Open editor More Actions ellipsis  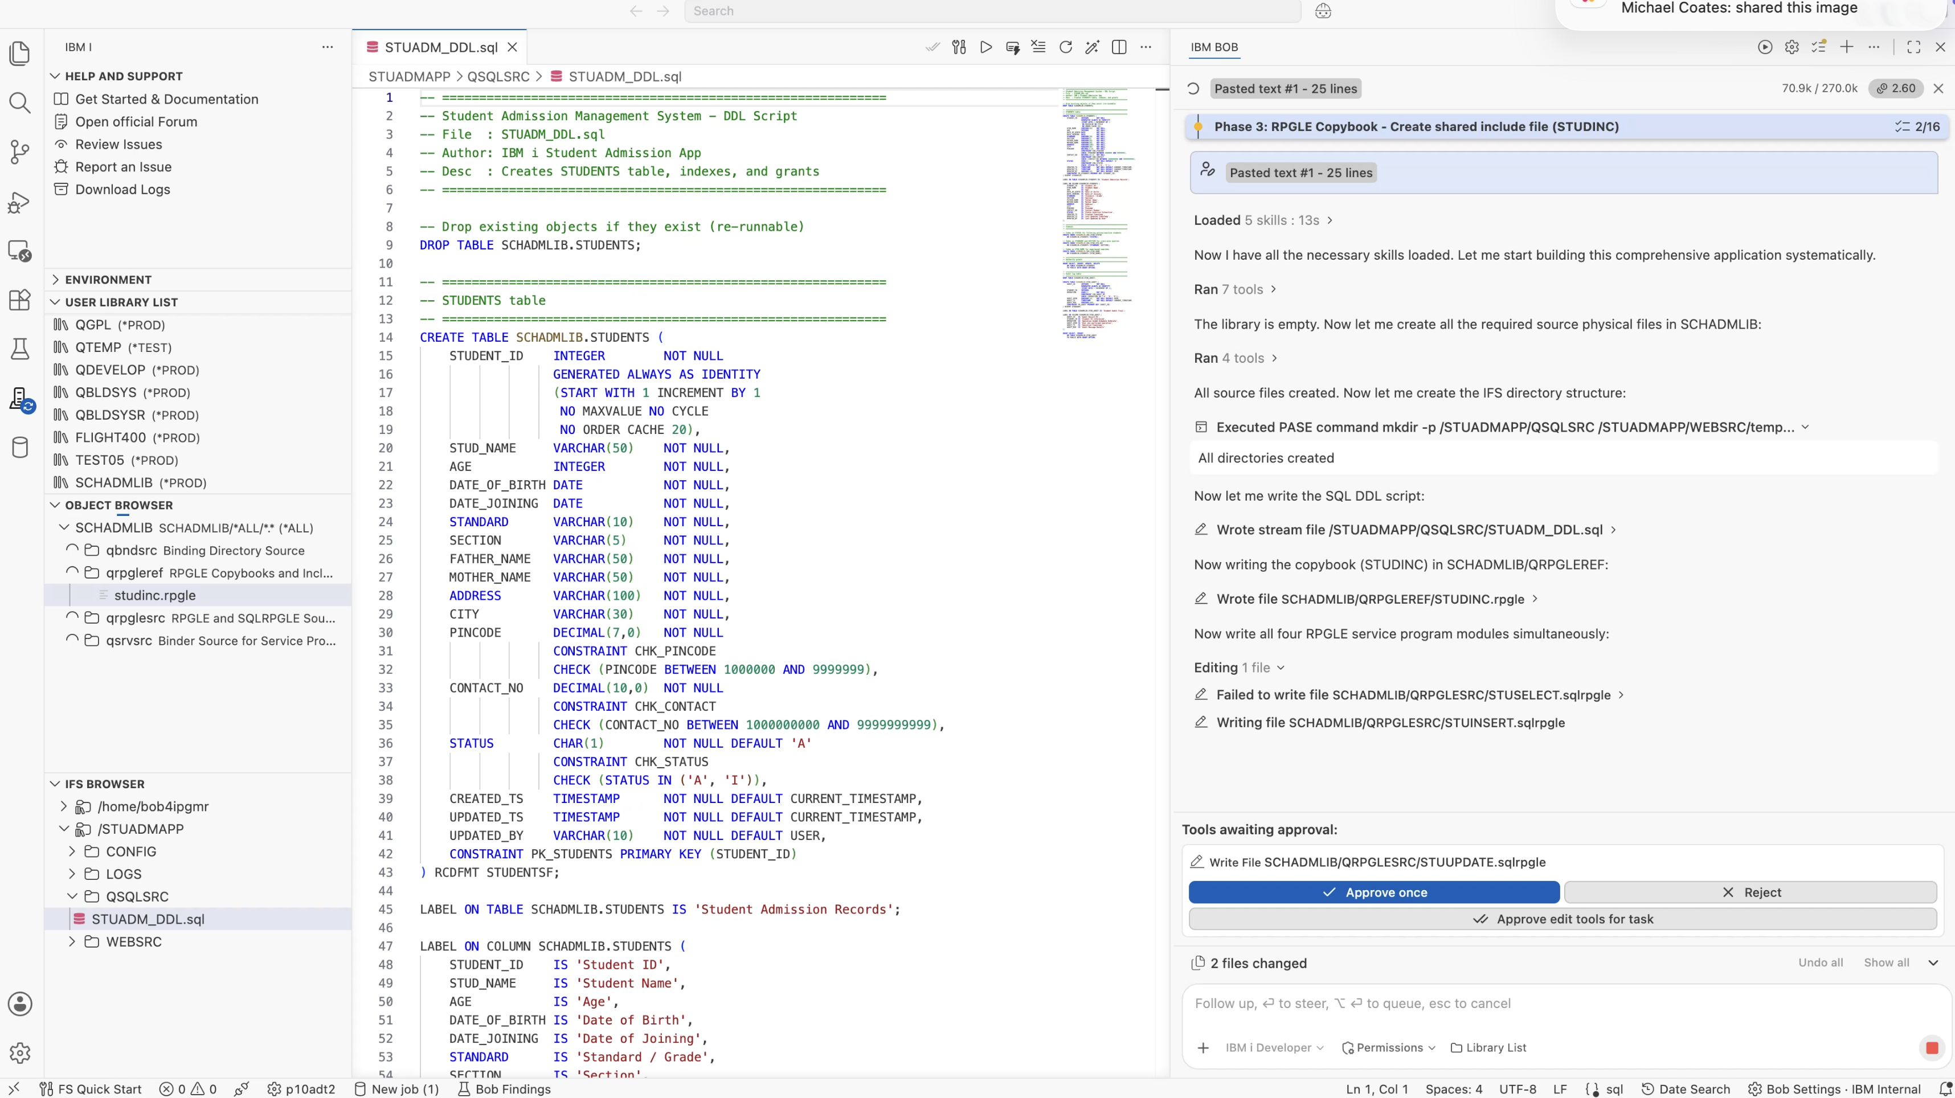(x=1146, y=47)
